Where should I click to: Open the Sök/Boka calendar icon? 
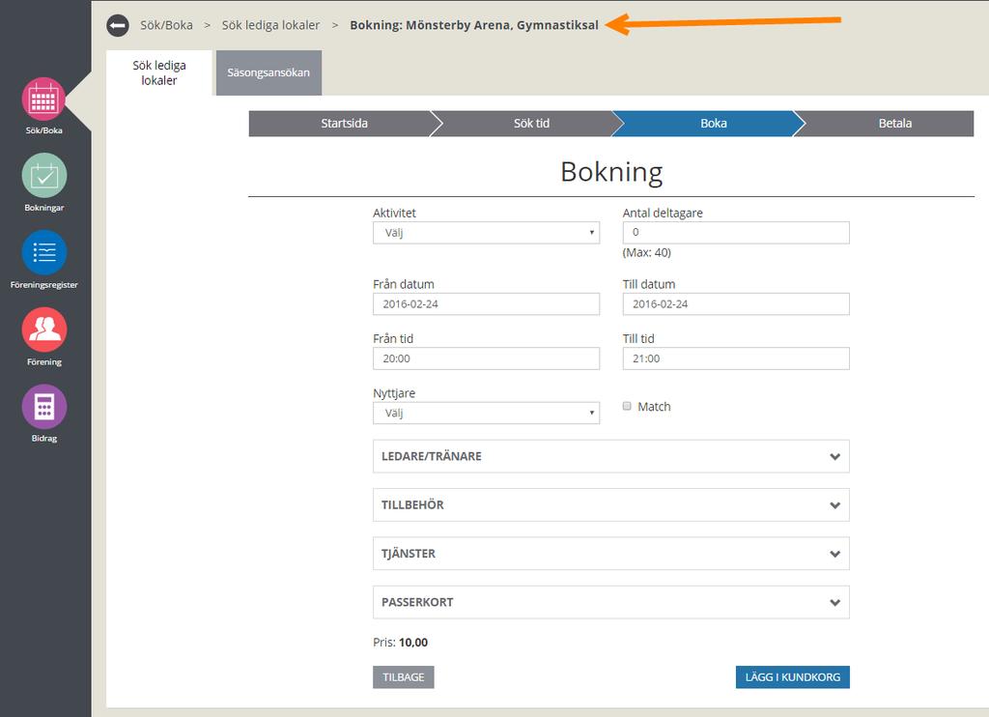(x=43, y=100)
